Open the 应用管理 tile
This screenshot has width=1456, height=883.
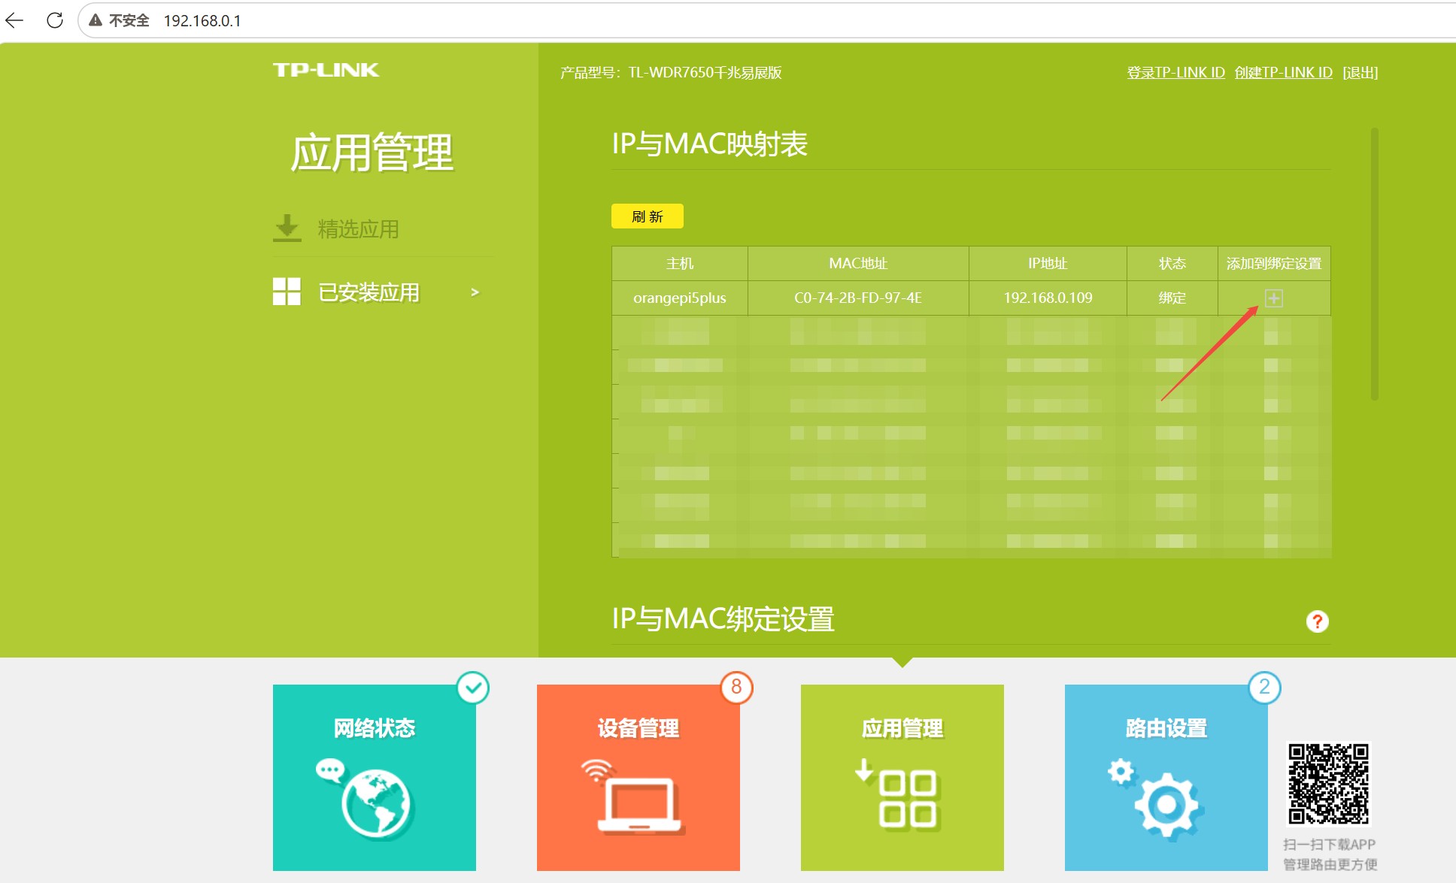click(x=902, y=778)
